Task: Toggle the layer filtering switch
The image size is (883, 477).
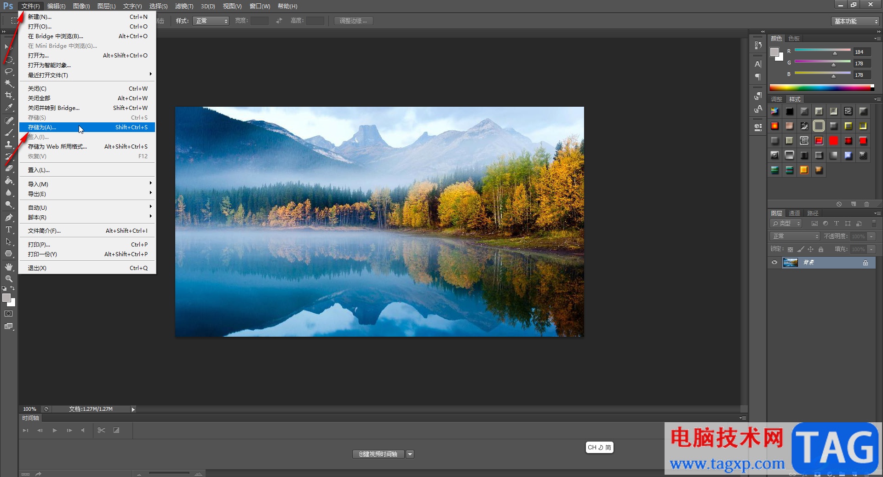Action: tap(874, 224)
